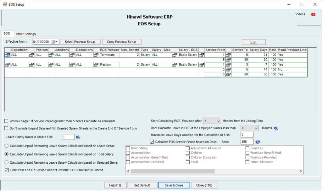Viewport: 322px width, 191px height.
Task: Check 'Don't Include Unpaid Salaries' option
Action: tap(6, 128)
